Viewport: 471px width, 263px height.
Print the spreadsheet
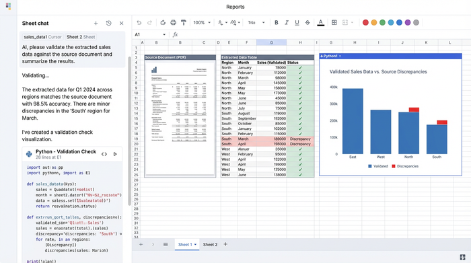(x=174, y=22)
